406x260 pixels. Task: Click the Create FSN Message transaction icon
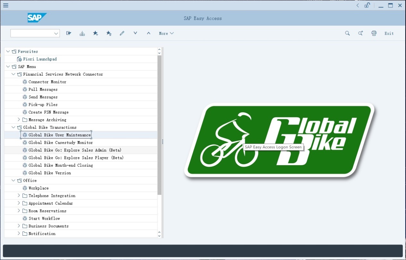click(25, 112)
